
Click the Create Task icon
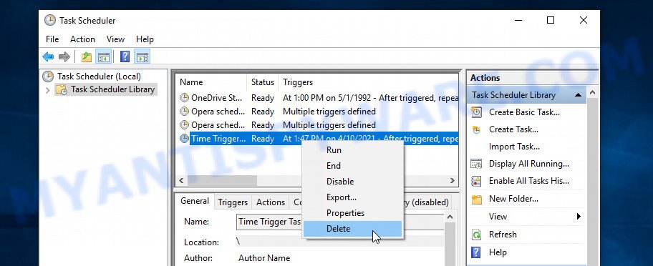476,129
